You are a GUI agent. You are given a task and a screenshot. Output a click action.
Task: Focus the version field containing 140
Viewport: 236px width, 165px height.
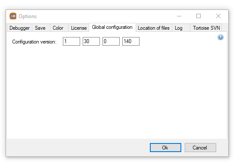(x=131, y=41)
